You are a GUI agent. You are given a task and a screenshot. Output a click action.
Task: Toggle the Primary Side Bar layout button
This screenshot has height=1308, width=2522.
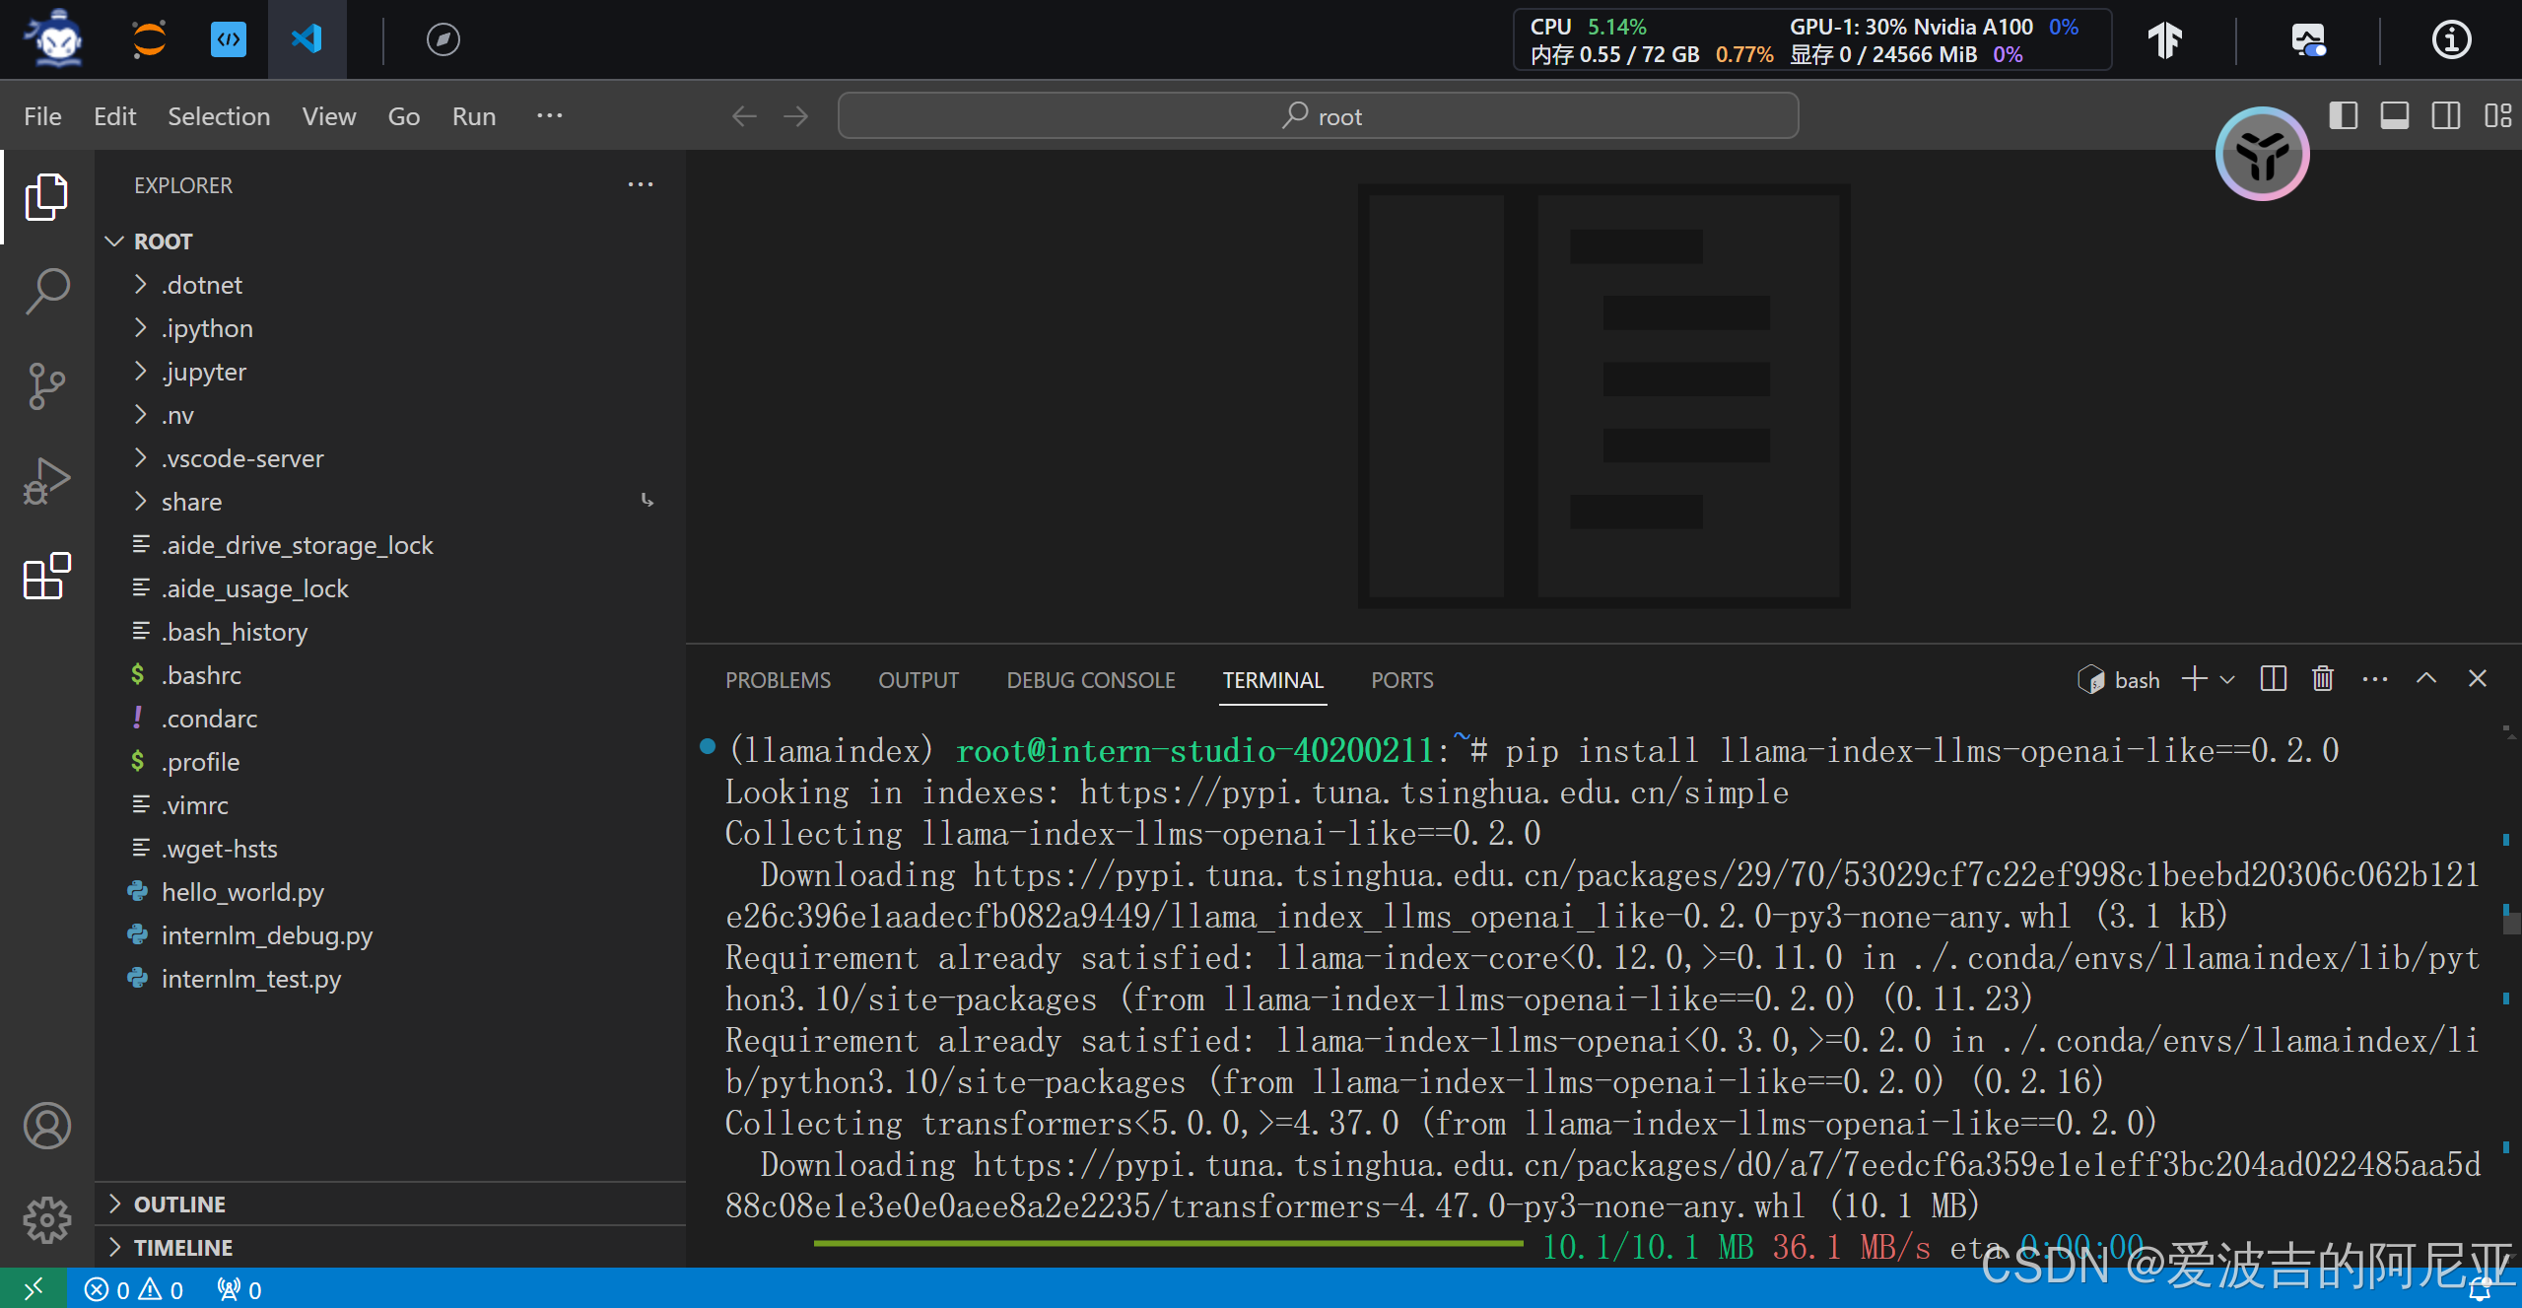[x=2344, y=116]
